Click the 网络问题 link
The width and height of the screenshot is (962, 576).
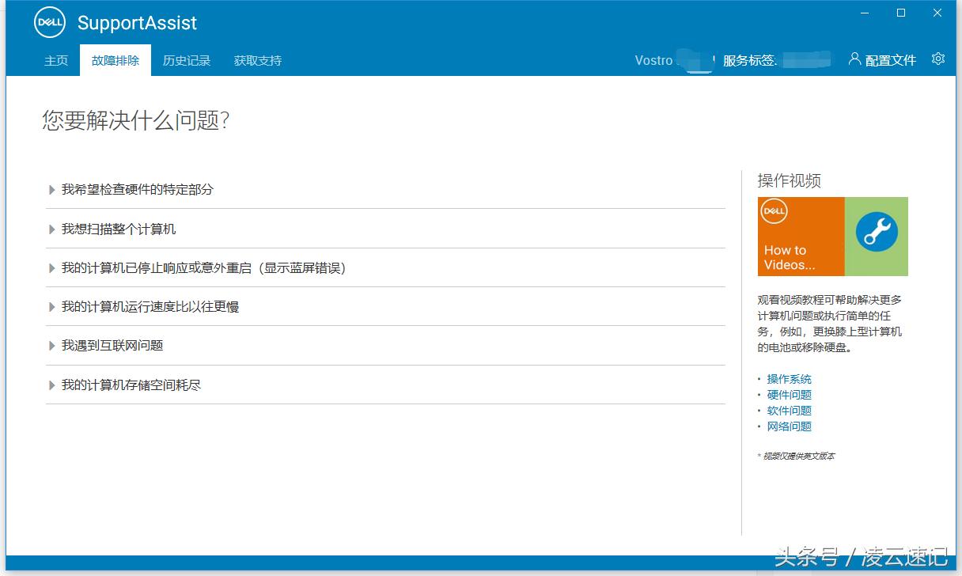pyautogui.click(x=788, y=426)
